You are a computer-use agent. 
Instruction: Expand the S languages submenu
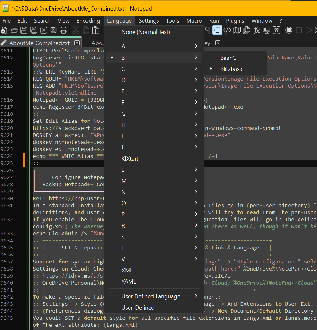coord(154,237)
